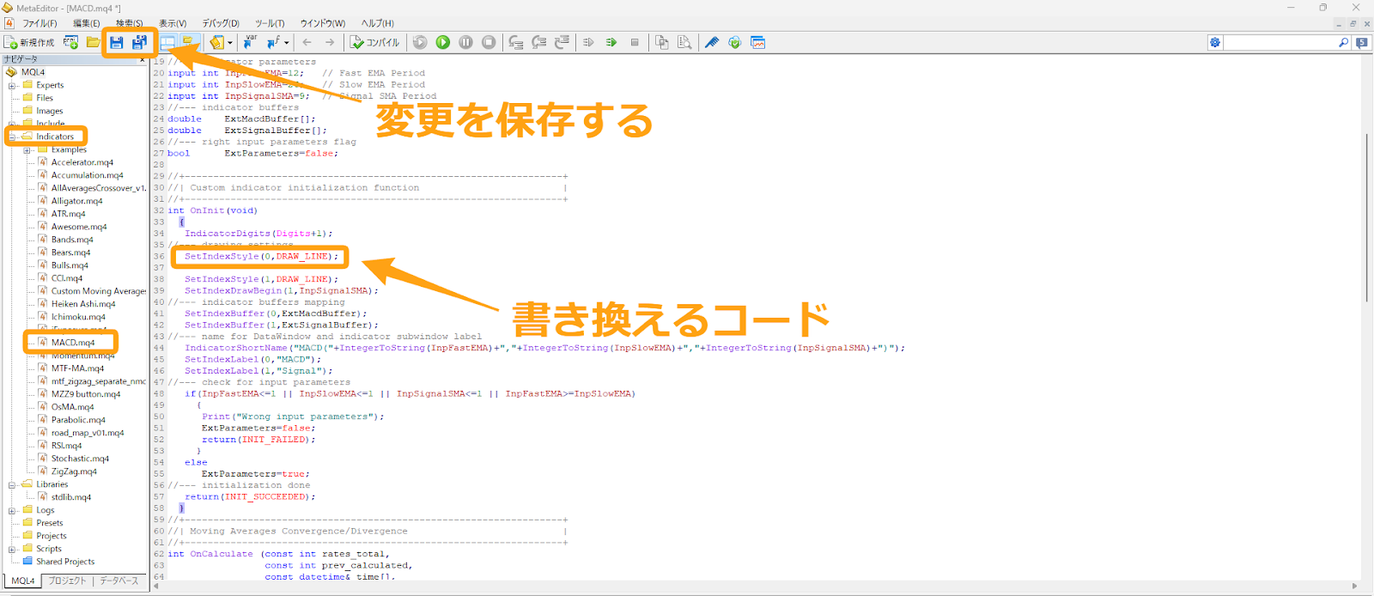Screen dimensions: 1374x596
Task: Open the ファイル(F) menu
Action: click(x=40, y=23)
